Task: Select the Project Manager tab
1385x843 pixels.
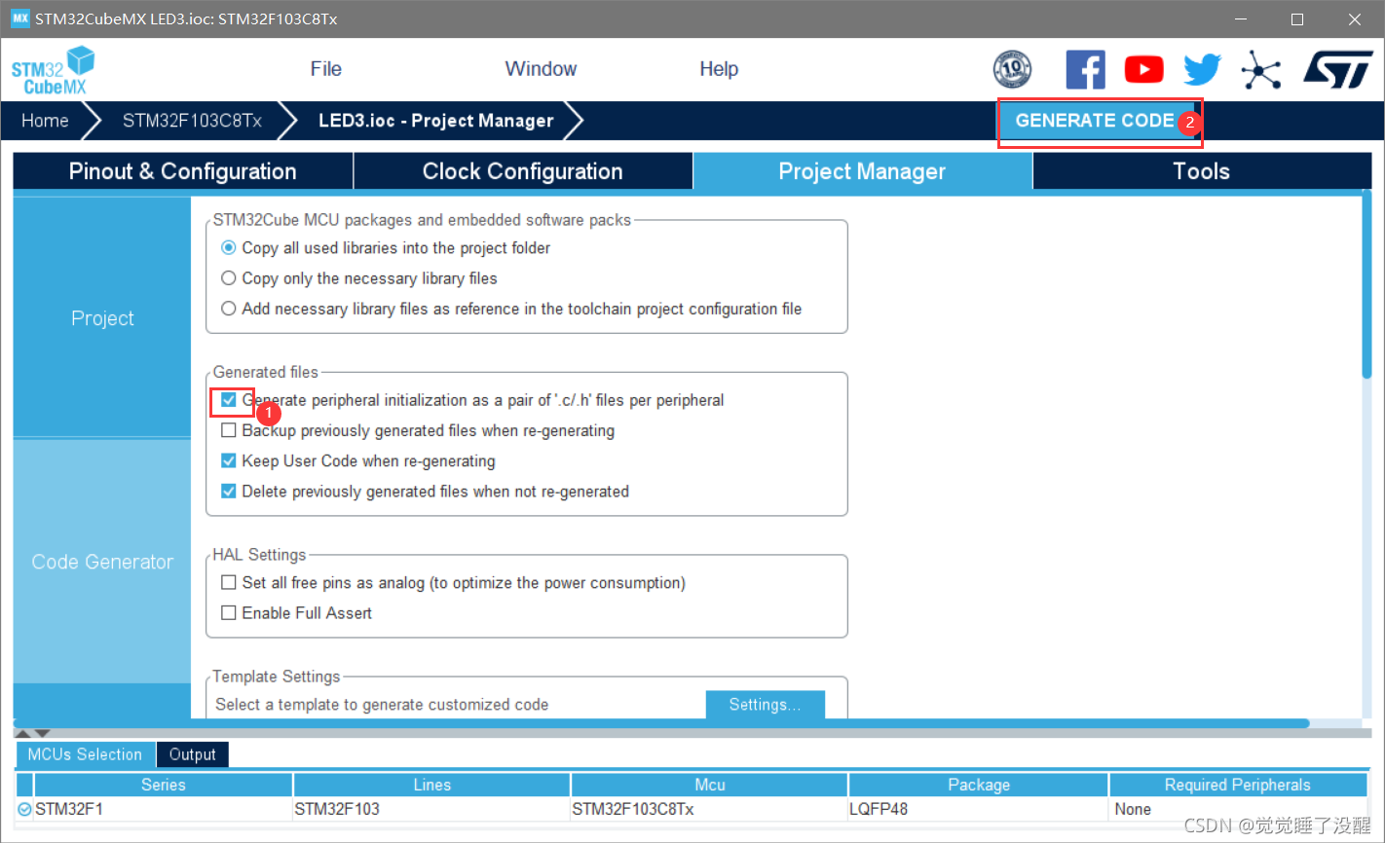Action: (862, 171)
